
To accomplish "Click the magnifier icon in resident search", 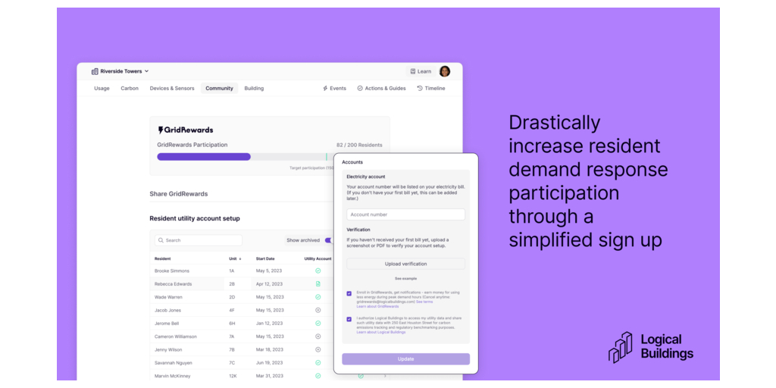I will 160,240.
